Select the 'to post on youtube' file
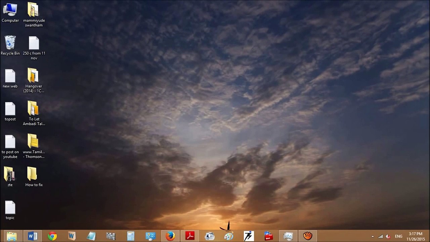Image resolution: width=430 pixels, height=242 pixels. pyautogui.click(x=10, y=147)
